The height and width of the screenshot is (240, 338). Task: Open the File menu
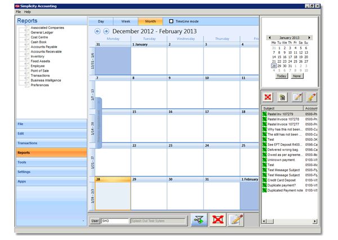19,12
